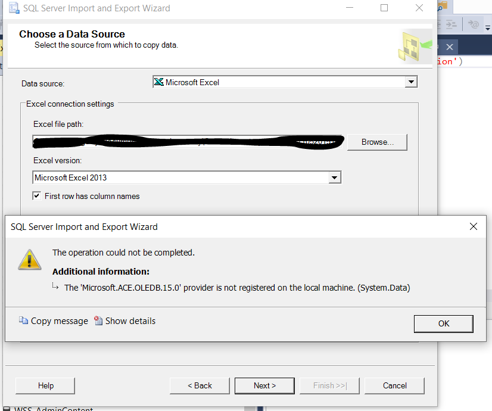Click the WSS_AdminContent database item
The width and height of the screenshot is (492, 411).
(x=54, y=409)
